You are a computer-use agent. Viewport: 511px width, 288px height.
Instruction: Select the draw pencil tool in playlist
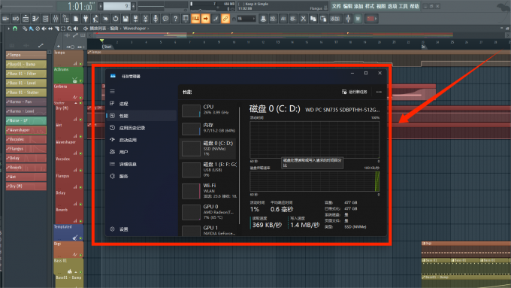(x=25, y=29)
